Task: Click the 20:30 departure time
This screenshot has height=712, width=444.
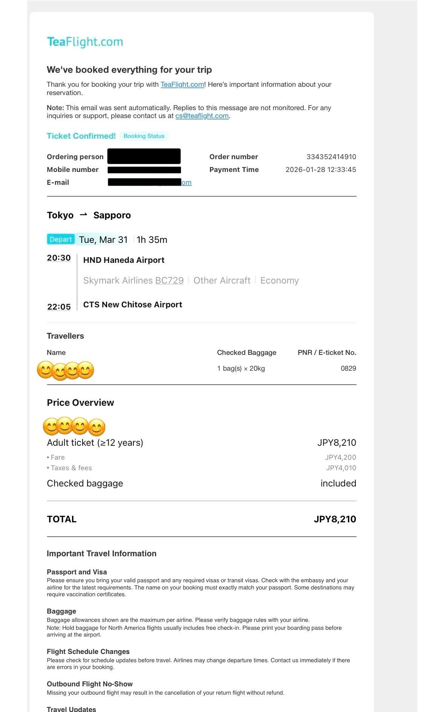Action: (59, 258)
